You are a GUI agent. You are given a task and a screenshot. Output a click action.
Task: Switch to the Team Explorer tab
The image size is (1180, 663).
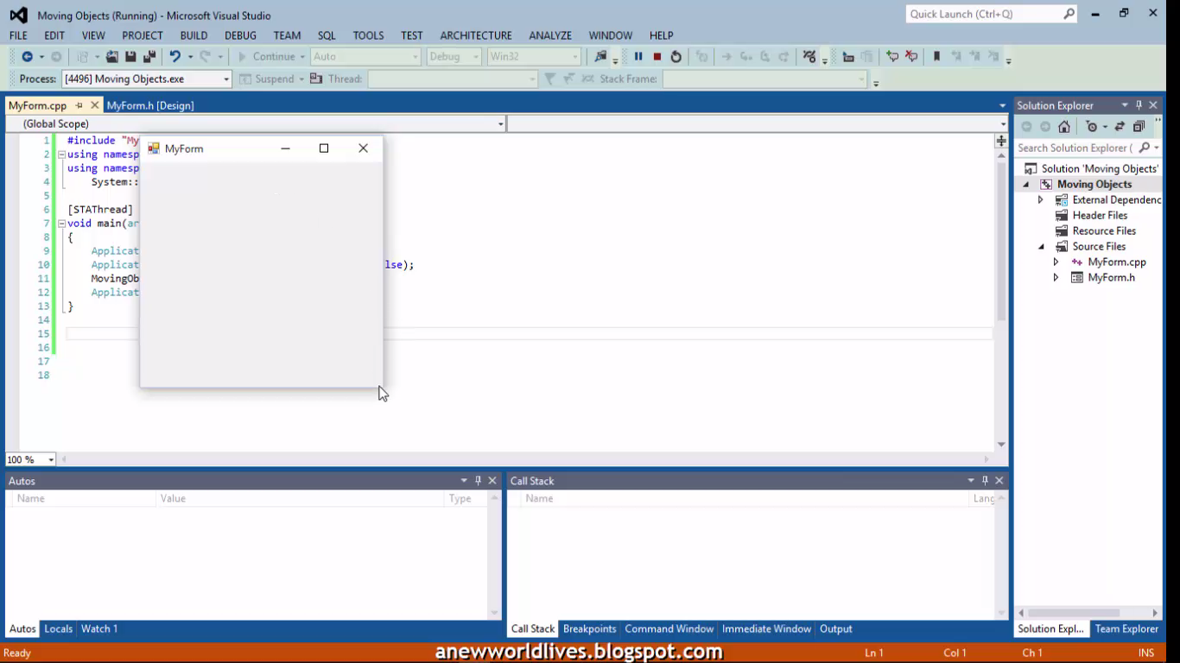(x=1126, y=628)
